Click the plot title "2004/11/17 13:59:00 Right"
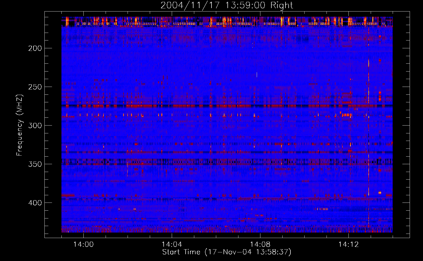The image size is (423, 261). (x=227, y=5)
